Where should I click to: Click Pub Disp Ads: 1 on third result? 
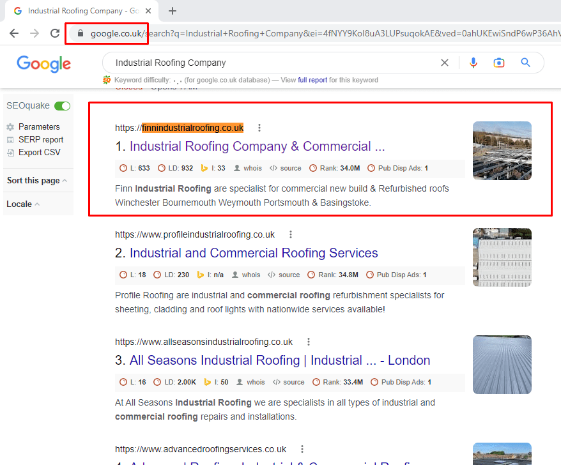401,382
